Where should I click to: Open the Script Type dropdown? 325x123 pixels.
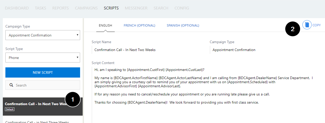tap(43, 58)
